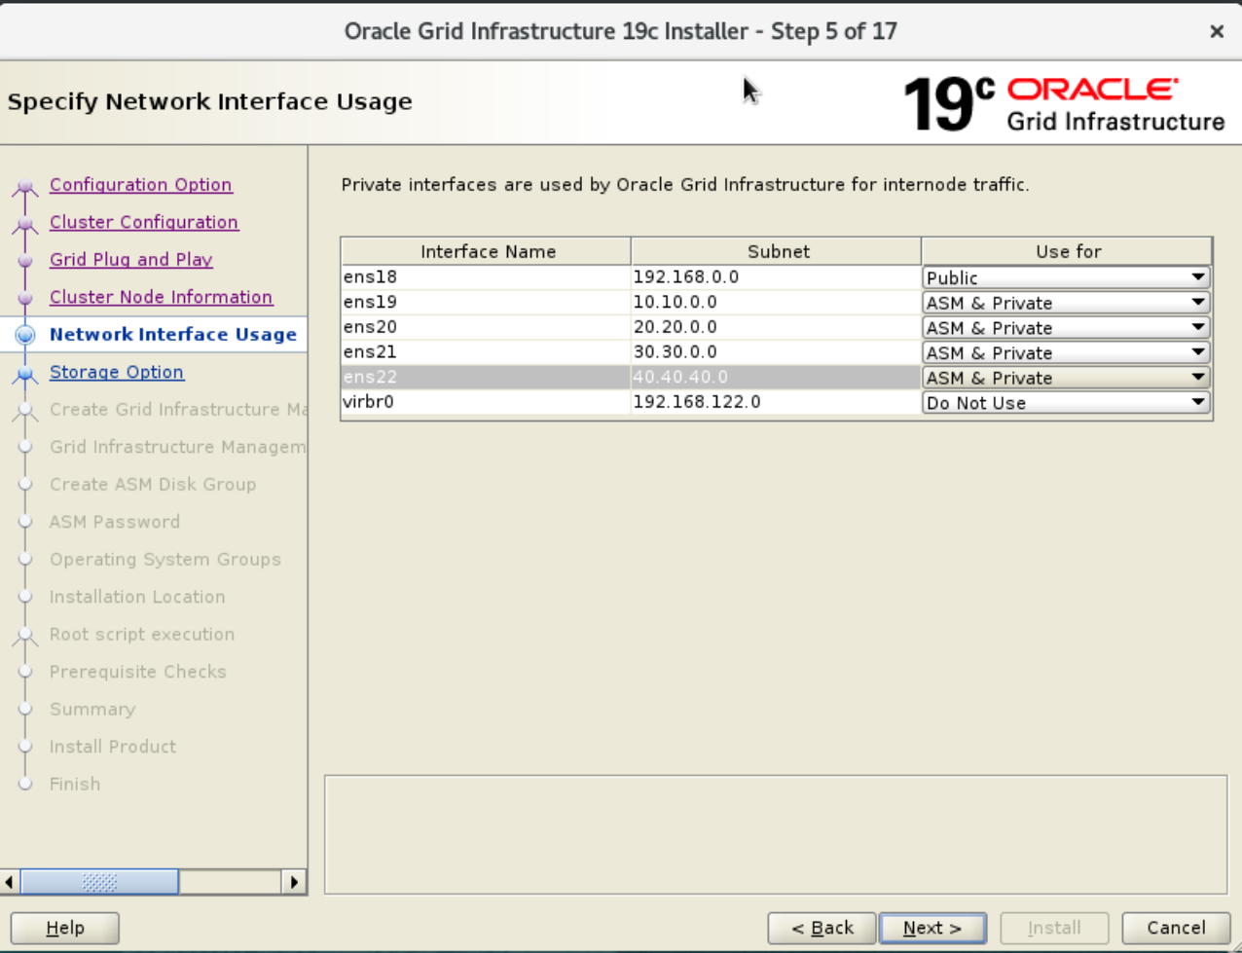
Task: Select the ens19 interface name cell
Action: pyautogui.click(x=486, y=303)
